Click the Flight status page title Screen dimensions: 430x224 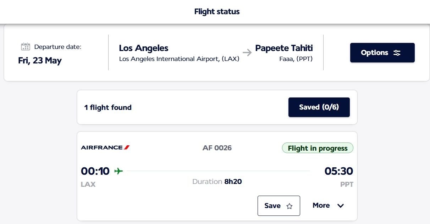click(217, 11)
